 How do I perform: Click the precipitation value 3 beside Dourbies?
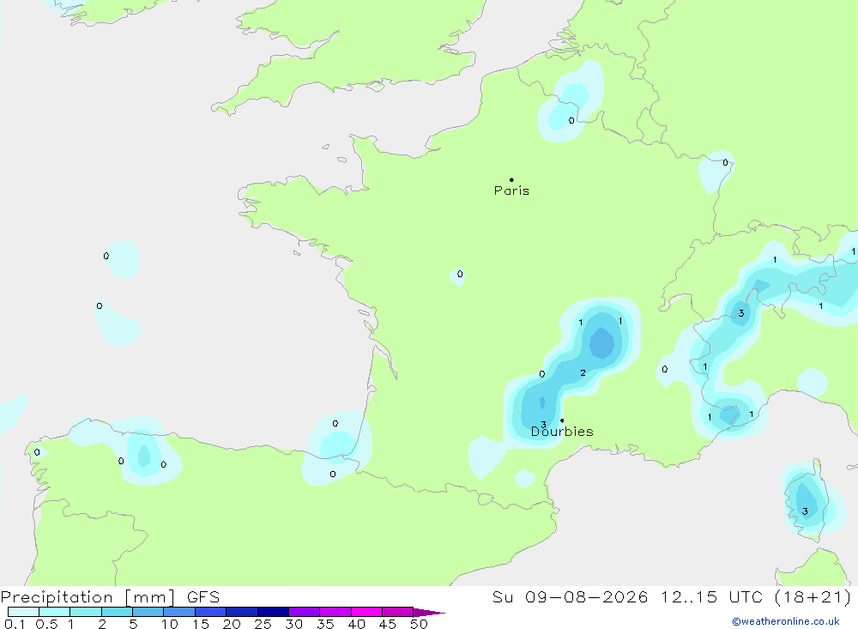[543, 424]
